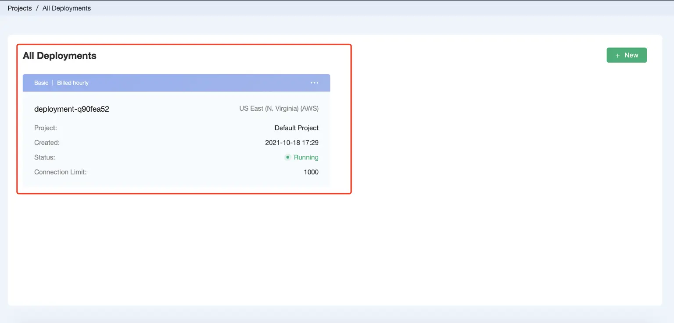Click the Created: field label
This screenshot has width=674, height=323.
(x=47, y=142)
